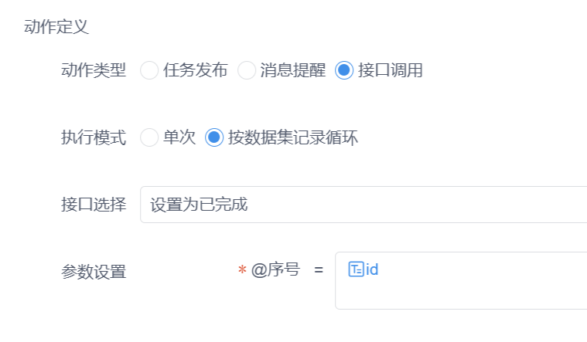Click the 动作类型 field label
Screen dimensions: 587x342
click(94, 70)
